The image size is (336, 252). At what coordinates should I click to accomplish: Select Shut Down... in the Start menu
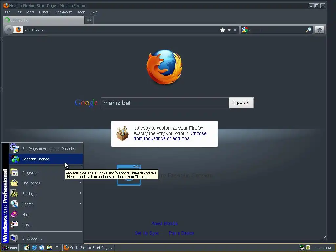46,238
